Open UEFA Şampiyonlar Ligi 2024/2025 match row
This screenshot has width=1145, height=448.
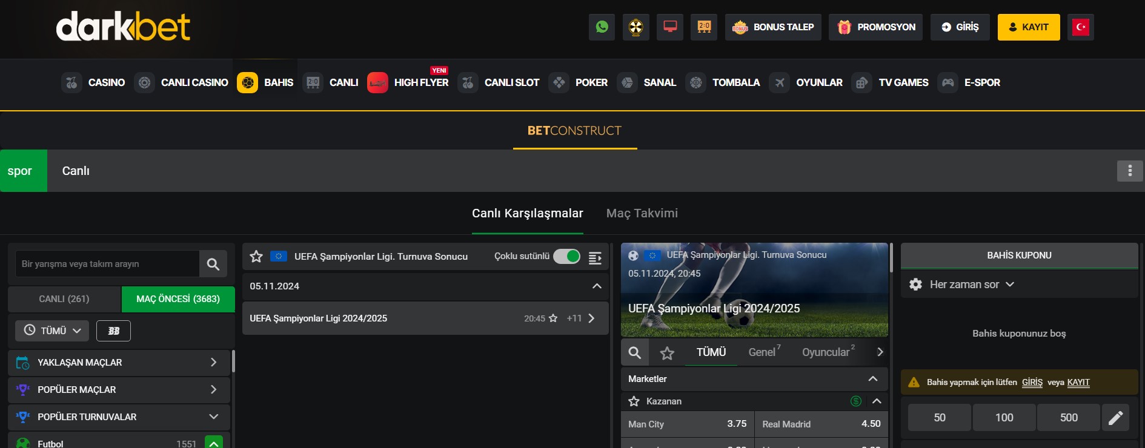[x=425, y=318]
